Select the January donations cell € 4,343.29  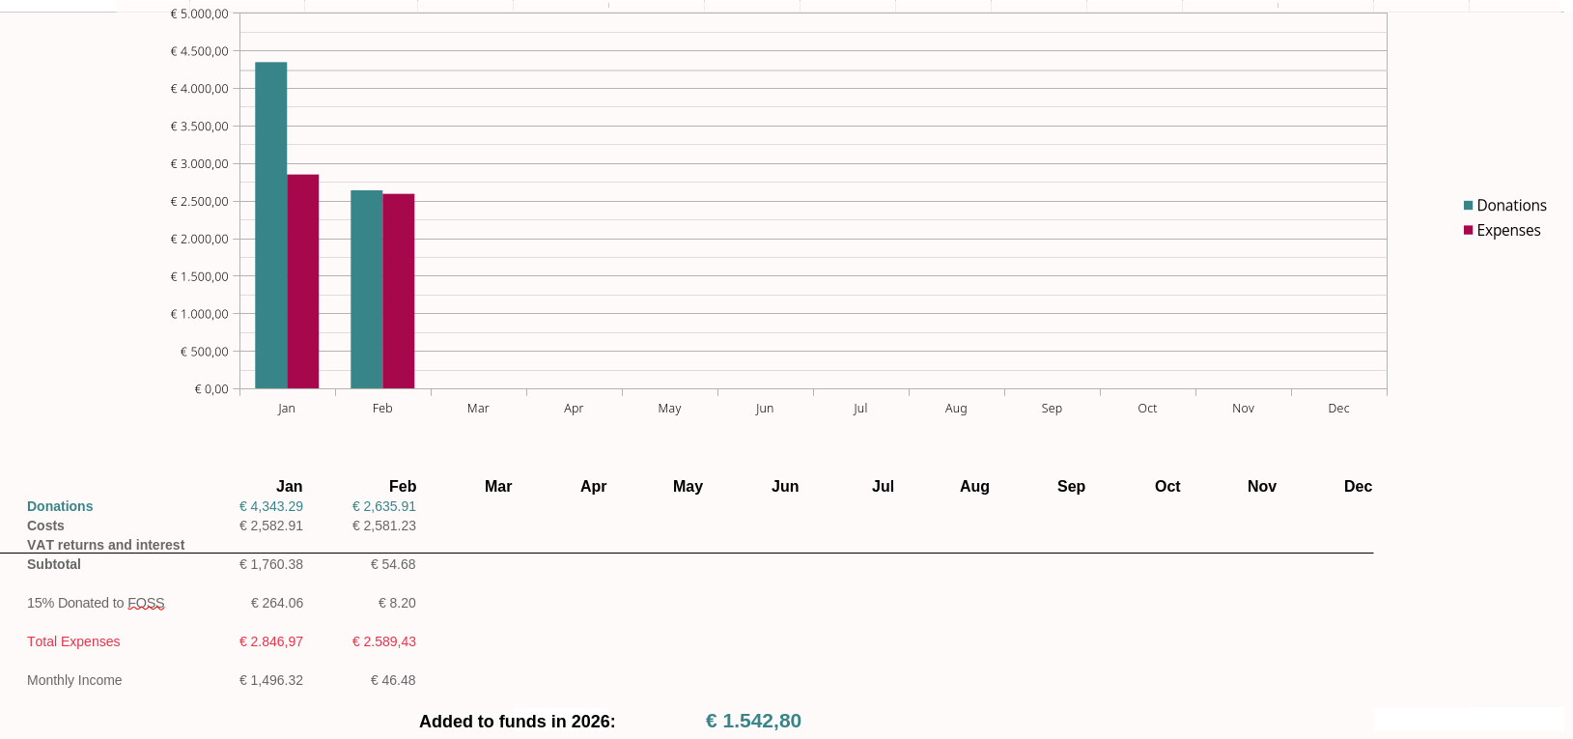click(x=271, y=506)
